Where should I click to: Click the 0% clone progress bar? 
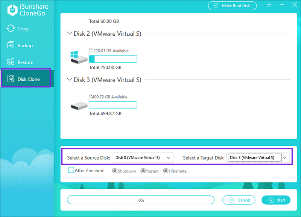[140, 200]
